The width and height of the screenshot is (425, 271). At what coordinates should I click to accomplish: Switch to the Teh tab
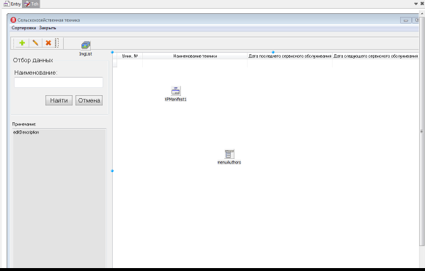tap(32, 4)
